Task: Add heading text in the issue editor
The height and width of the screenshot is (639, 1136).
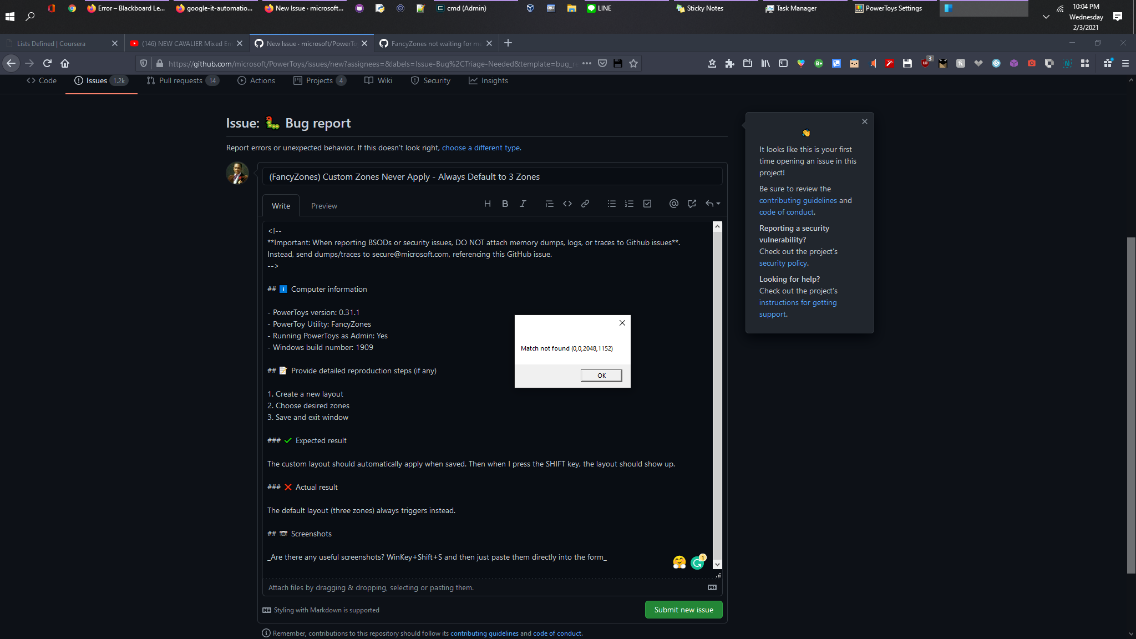Action: tap(487, 204)
